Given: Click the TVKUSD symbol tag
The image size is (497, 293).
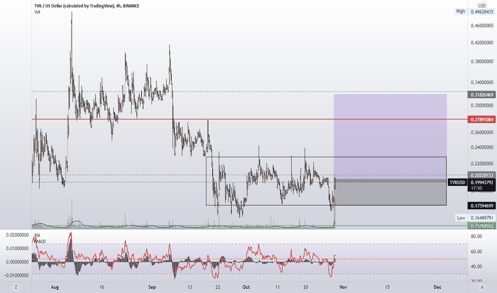Looking at the screenshot, I should tap(458, 182).
